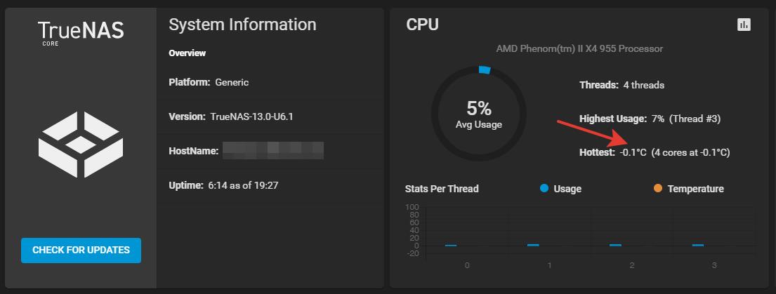776x294 pixels.
Task: Click the blue Usage legend dot
Action: (544, 188)
